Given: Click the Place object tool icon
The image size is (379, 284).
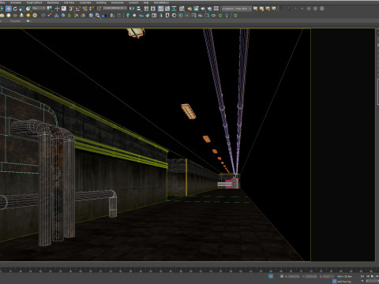Looking at the screenshot, I should pyautogui.click(x=28, y=9).
